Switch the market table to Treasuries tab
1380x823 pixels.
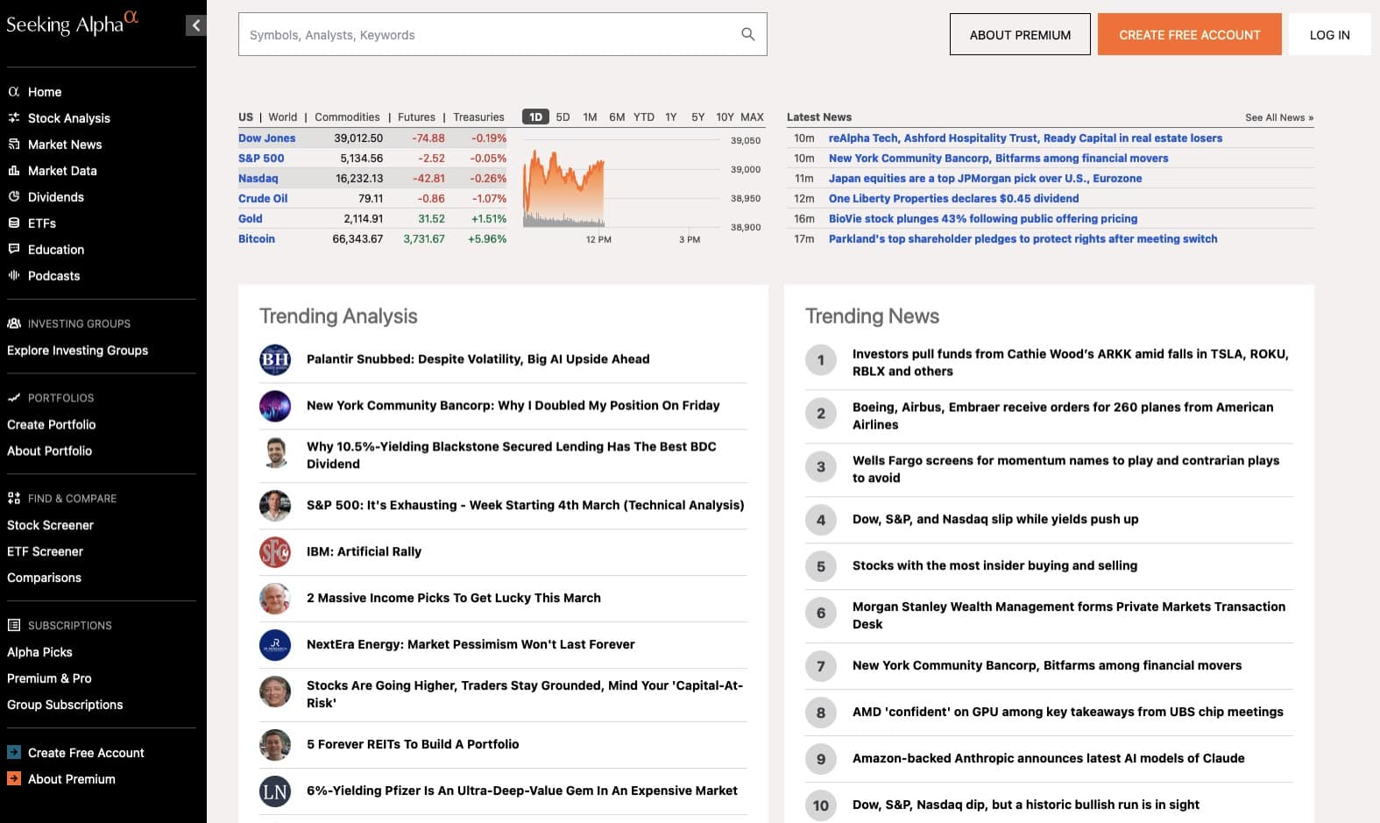pyautogui.click(x=478, y=117)
